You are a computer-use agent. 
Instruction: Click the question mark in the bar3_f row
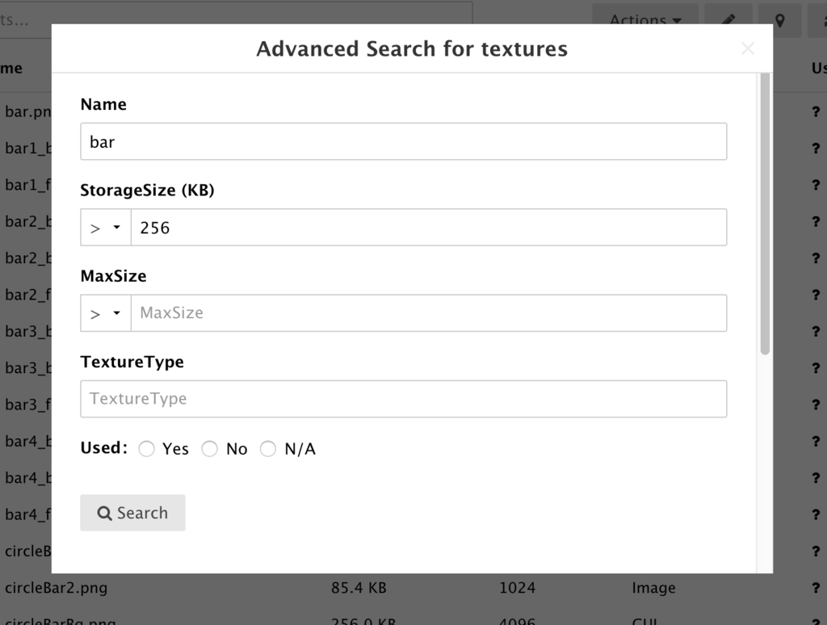click(816, 405)
